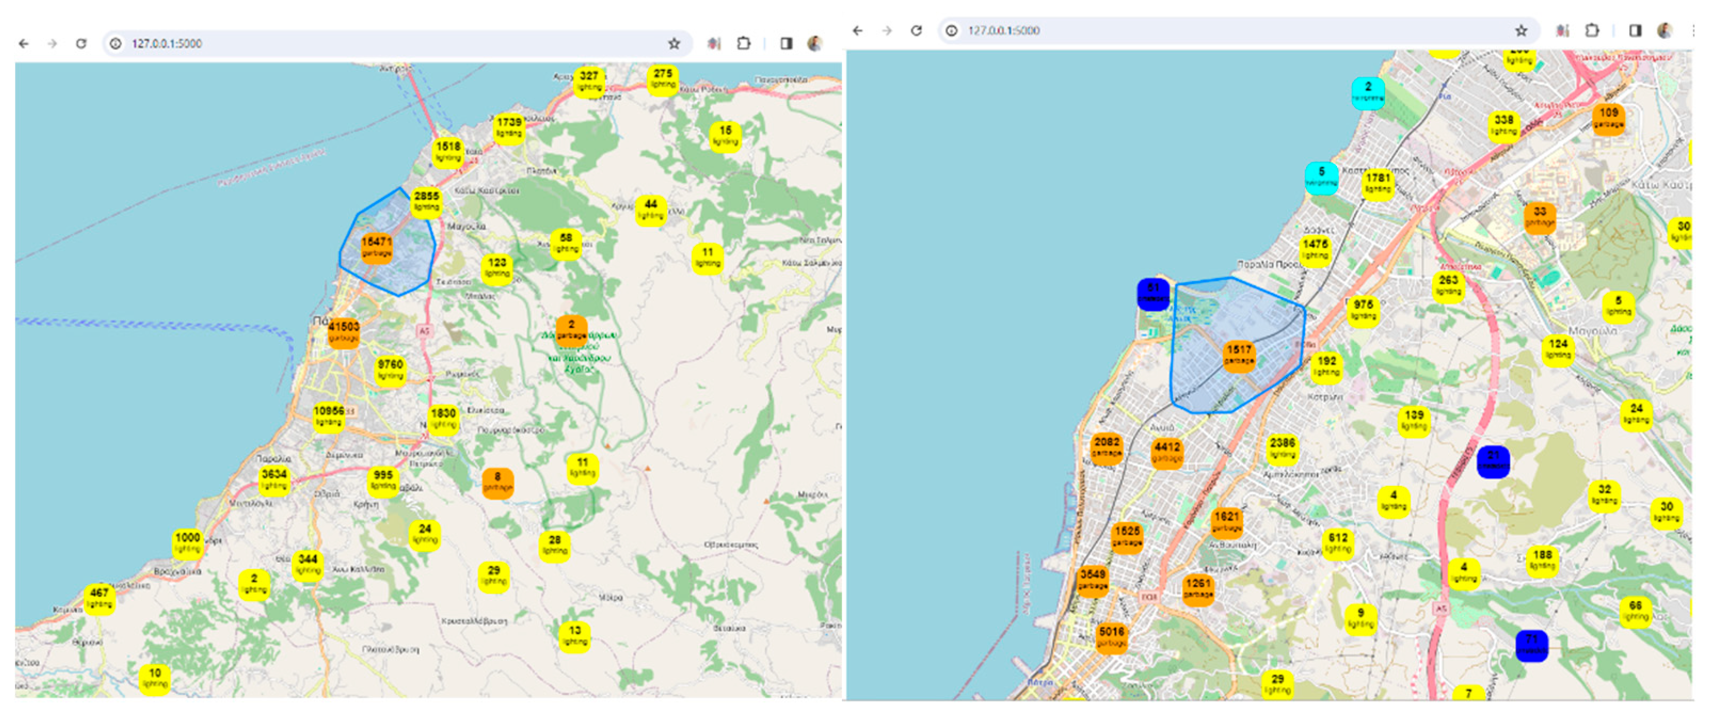Click the 15471 garbage cluster marker
The image size is (1713, 727).
pos(377,247)
